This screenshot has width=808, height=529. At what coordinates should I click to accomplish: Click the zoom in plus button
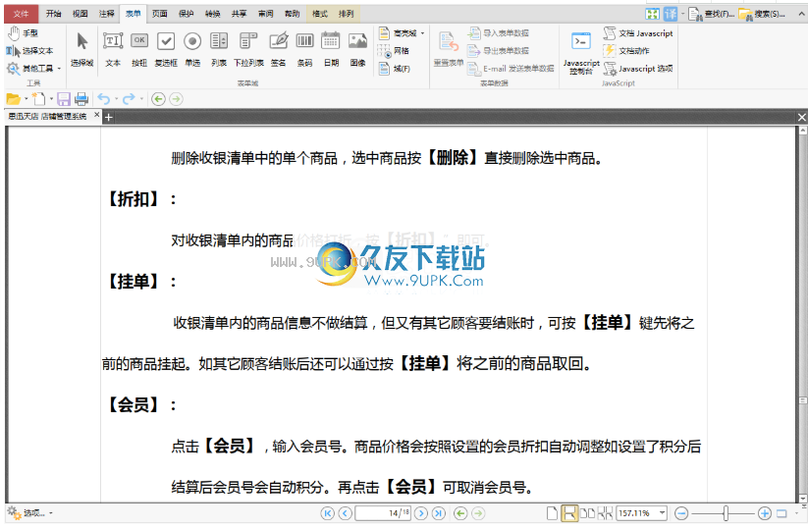(x=765, y=513)
